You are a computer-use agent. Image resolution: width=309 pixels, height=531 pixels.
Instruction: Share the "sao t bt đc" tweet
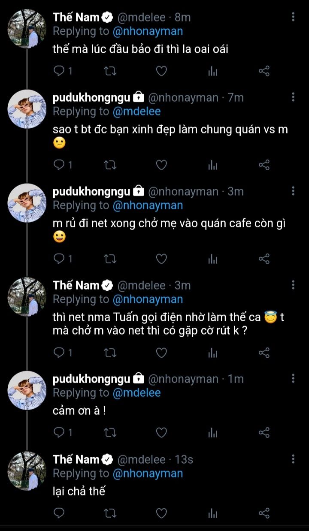click(264, 165)
